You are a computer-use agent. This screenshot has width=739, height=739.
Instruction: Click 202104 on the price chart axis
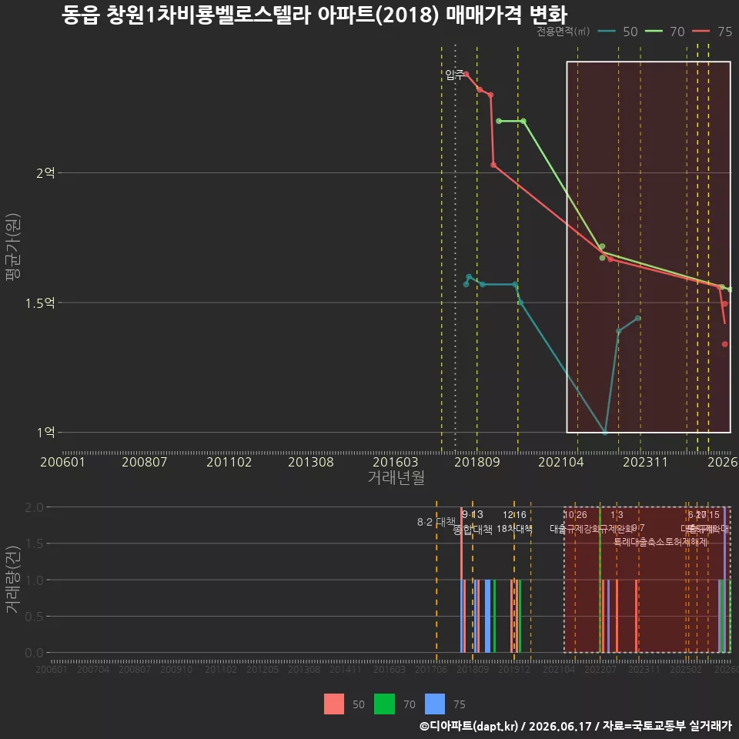tap(561, 462)
